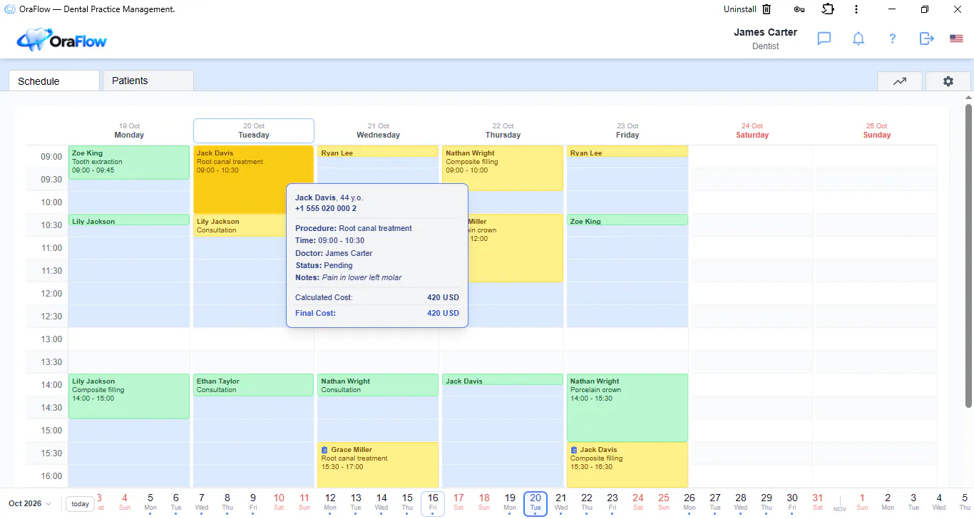Screen dimensions: 974x519
Task: Click the help question mark icon
Action: pyautogui.click(x=892, y=38)
